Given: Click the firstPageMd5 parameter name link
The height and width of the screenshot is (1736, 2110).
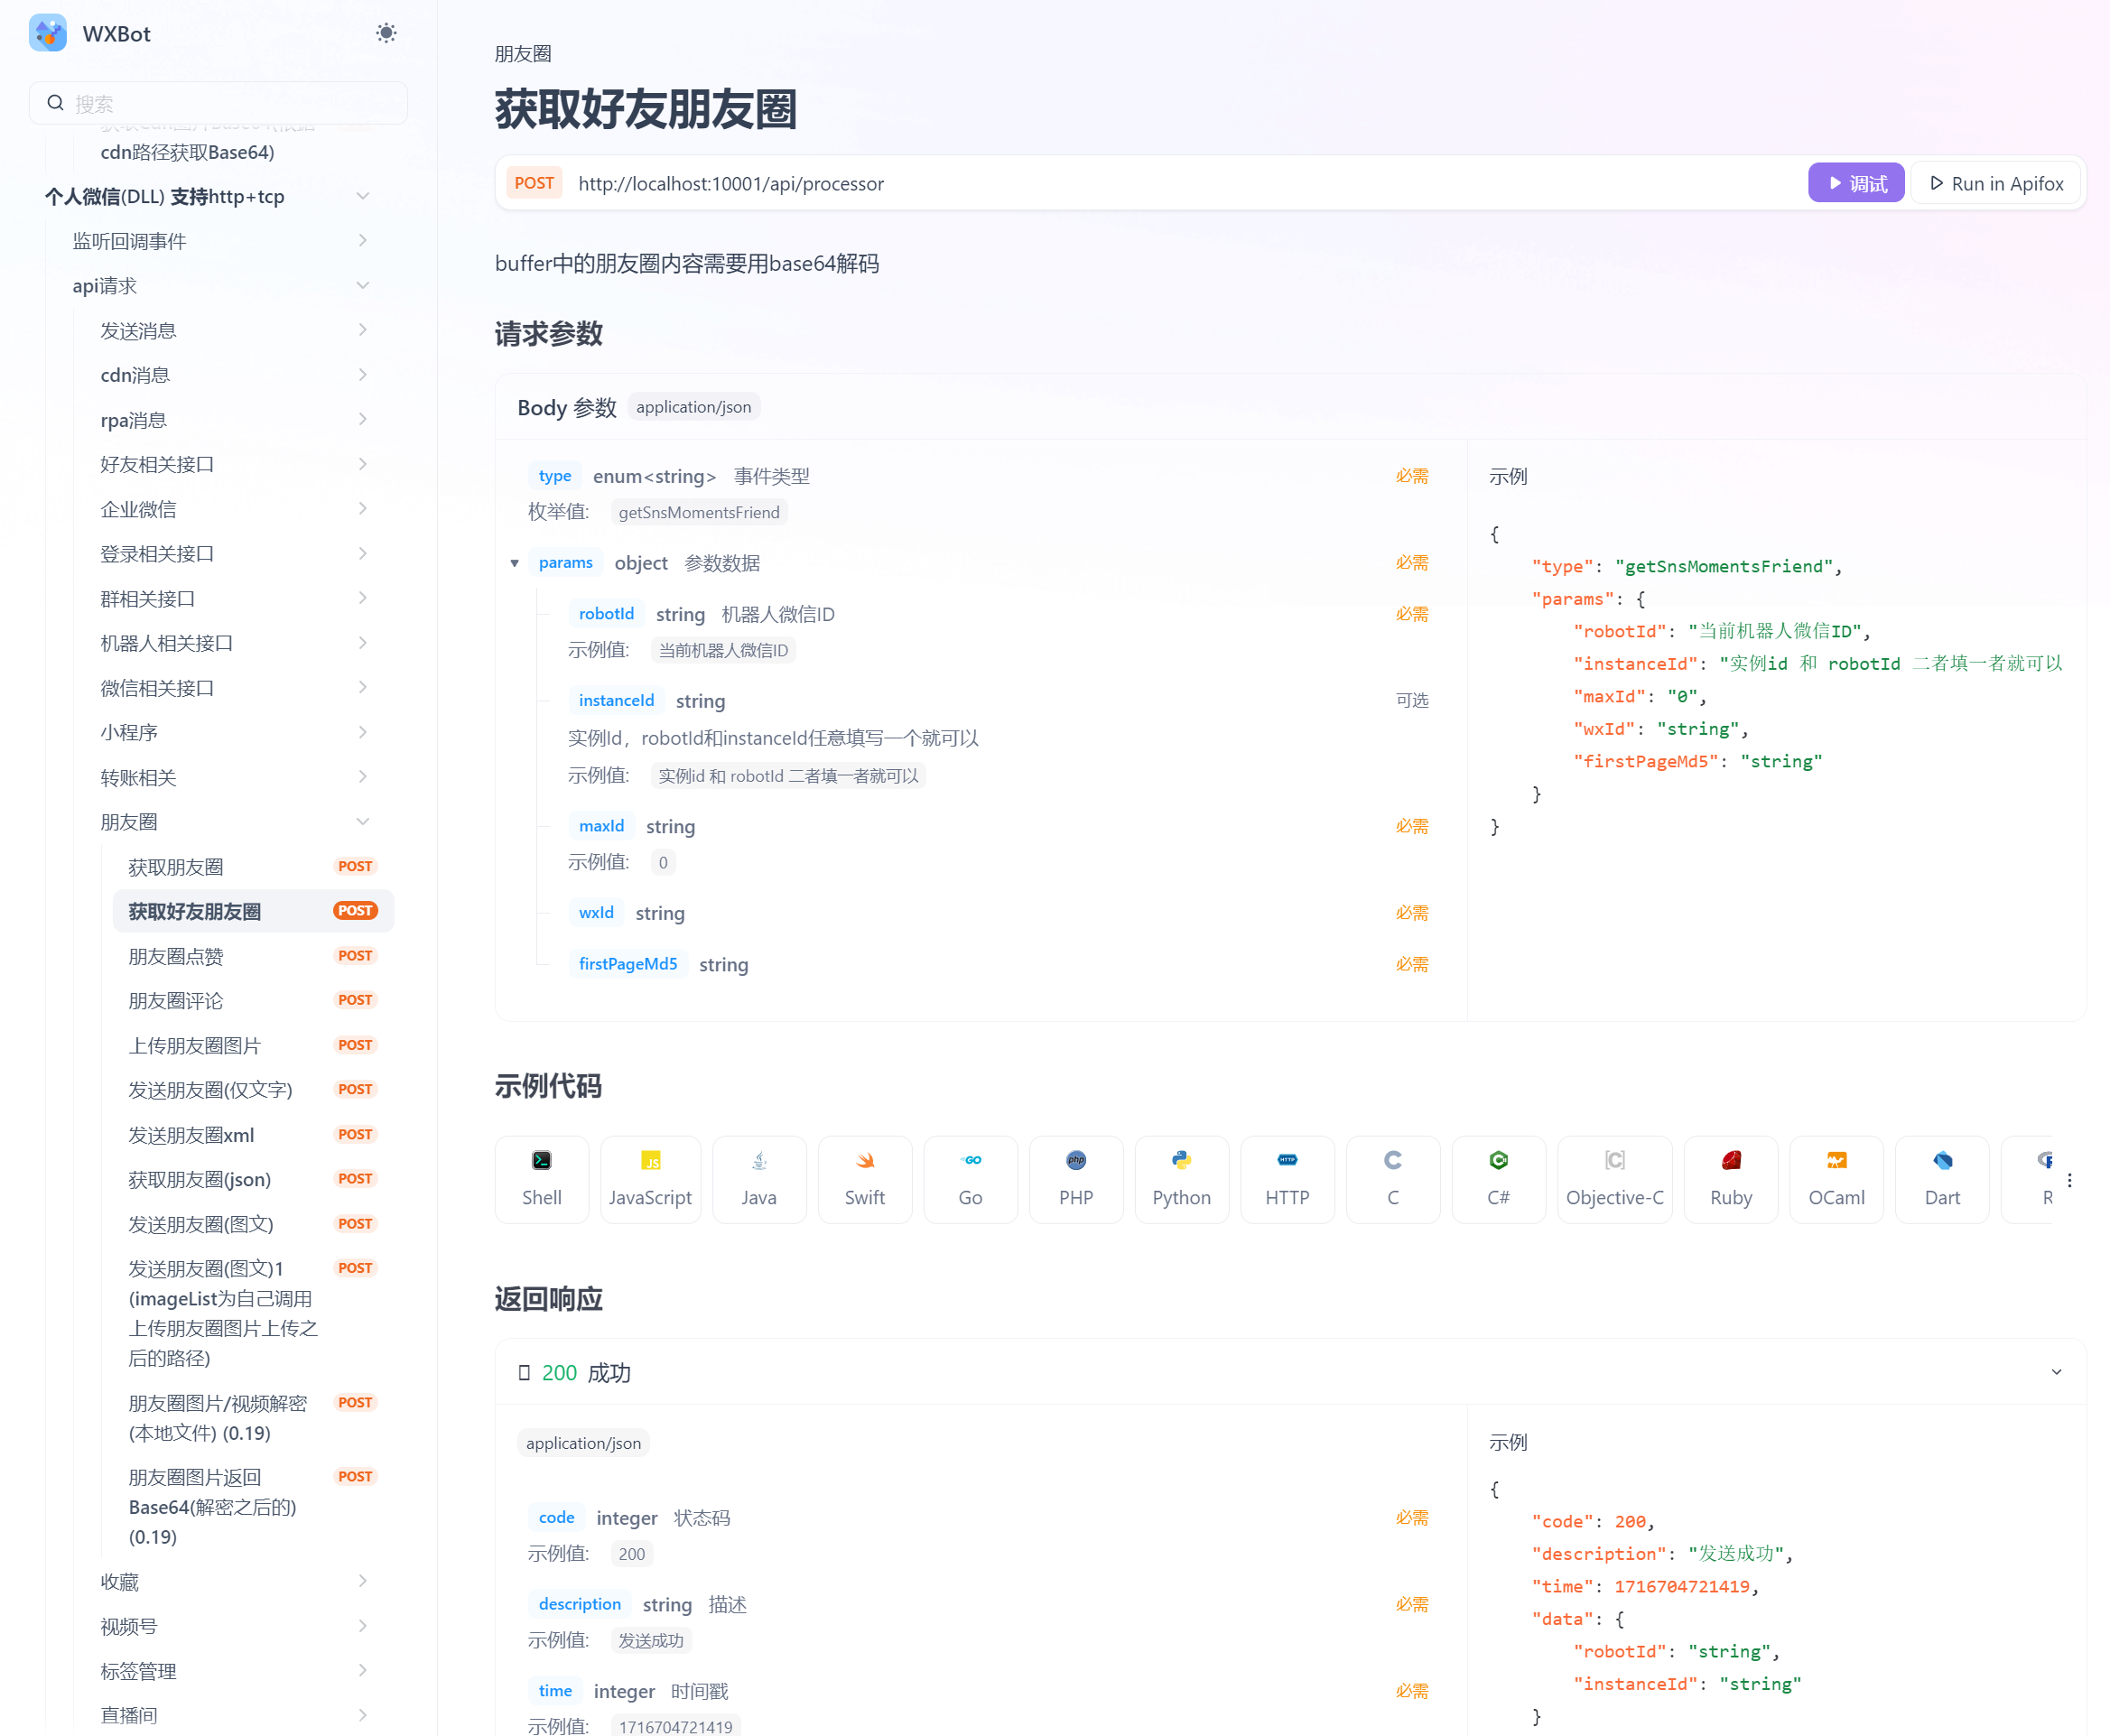Looking at the screenshot, I should tap(628, 963).
